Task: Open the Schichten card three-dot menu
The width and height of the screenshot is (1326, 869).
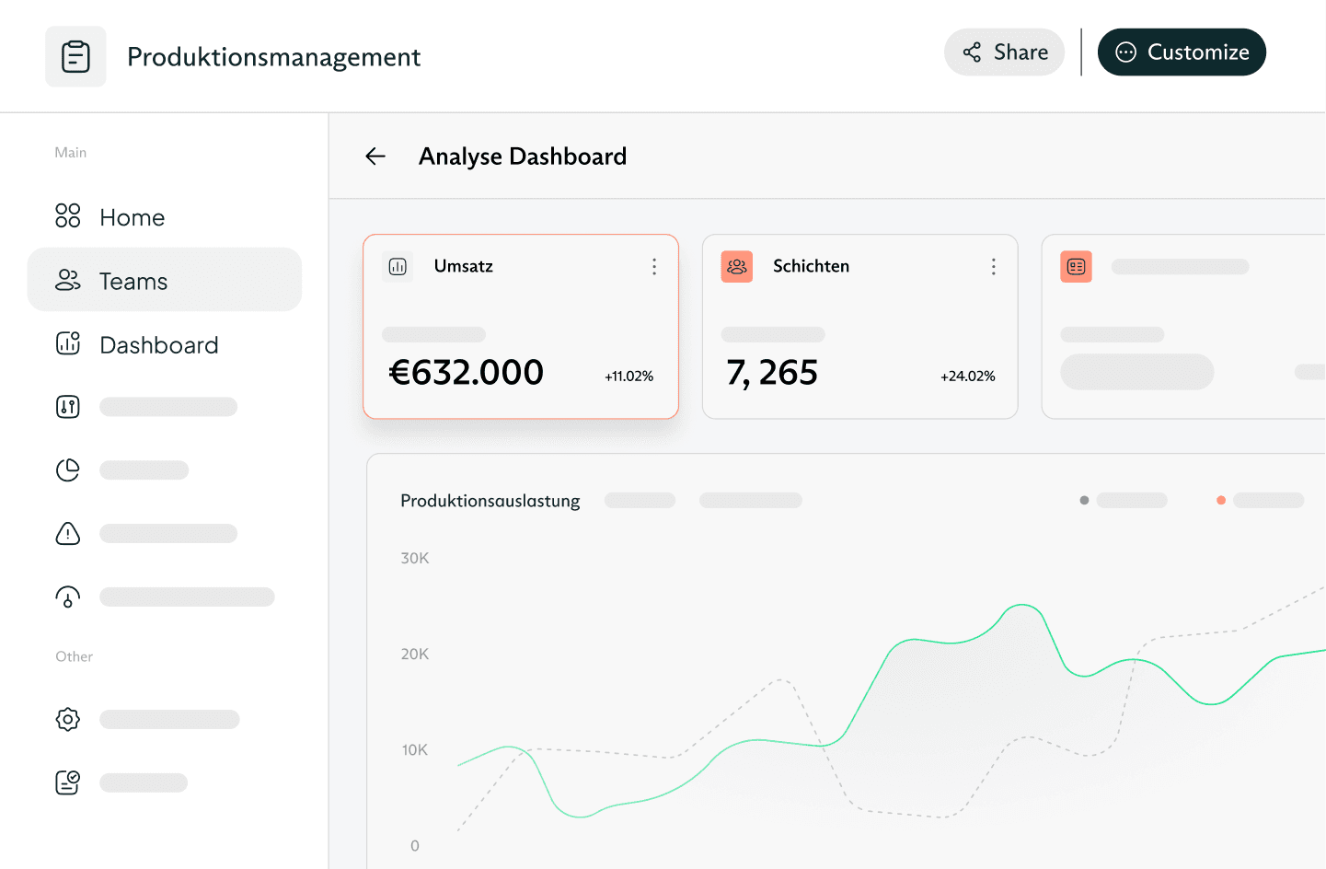Action: (993, 267)
